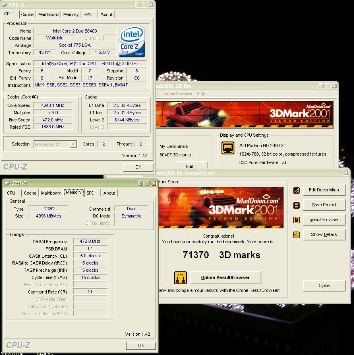Click the Threads value field
The width and height of the screenshot is (354, 355).
(141, 144)
